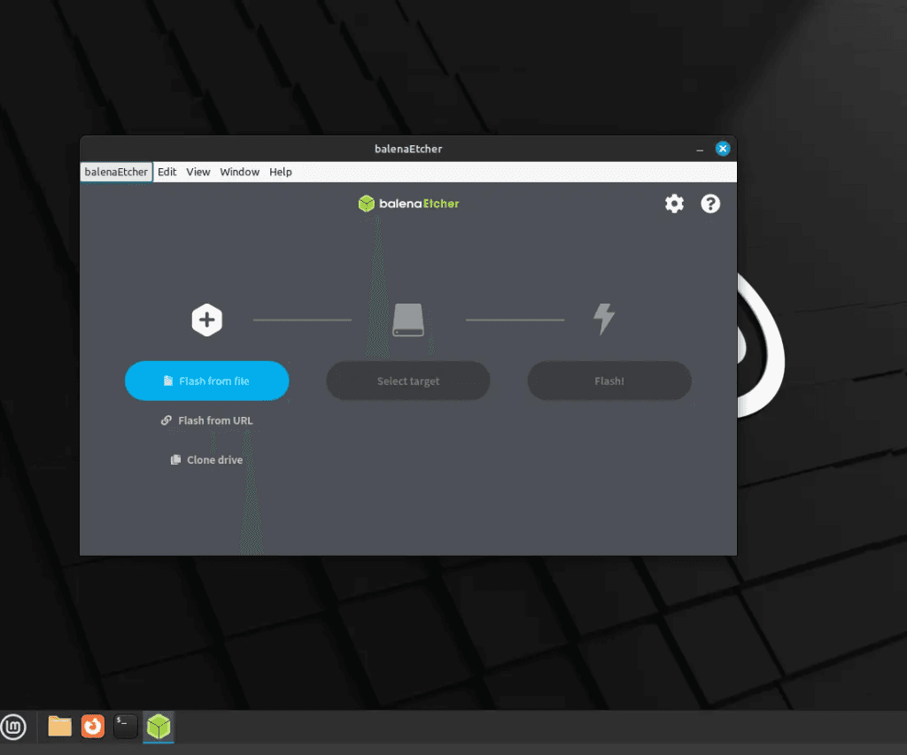The width and height of the screenshot is (907, 755).
Task: Open the Help menu in menu bar
Action: (x=281, y=172)
